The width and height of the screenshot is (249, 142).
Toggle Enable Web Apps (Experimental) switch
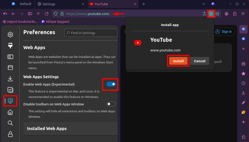(111, 84)
